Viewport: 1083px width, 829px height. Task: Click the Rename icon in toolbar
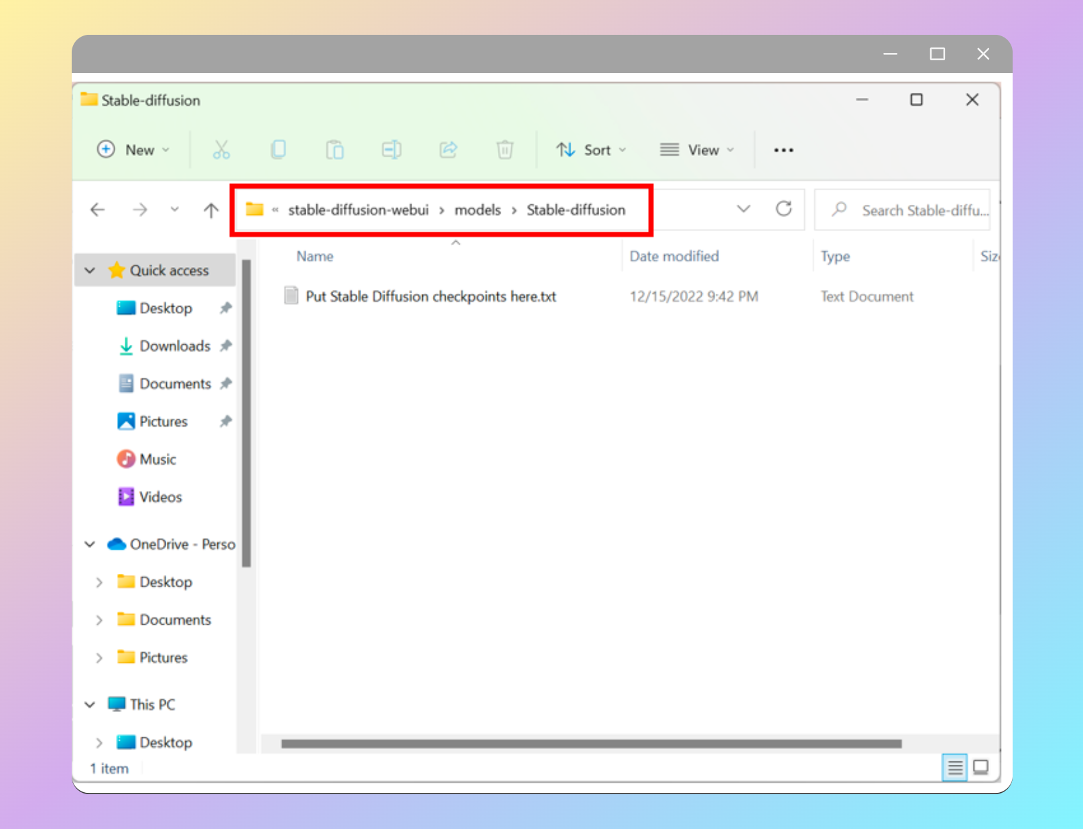pyautogui.click(x=391, y=150)
